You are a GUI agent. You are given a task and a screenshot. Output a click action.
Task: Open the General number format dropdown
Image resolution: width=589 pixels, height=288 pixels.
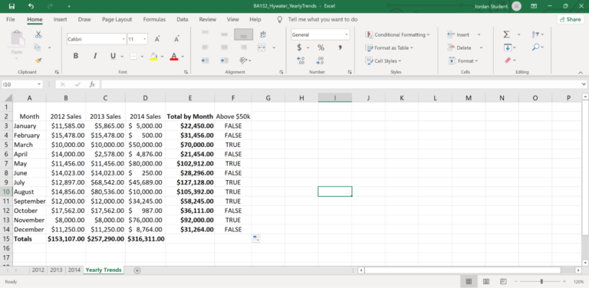(x=347, y=34)
